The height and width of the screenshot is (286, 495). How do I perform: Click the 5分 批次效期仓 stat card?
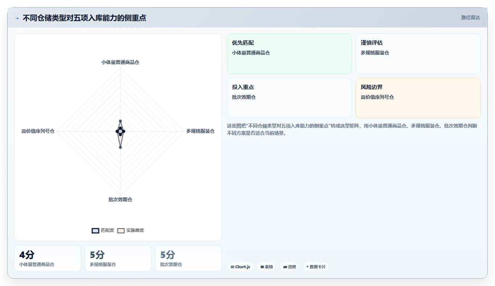[x=188, y=258]
